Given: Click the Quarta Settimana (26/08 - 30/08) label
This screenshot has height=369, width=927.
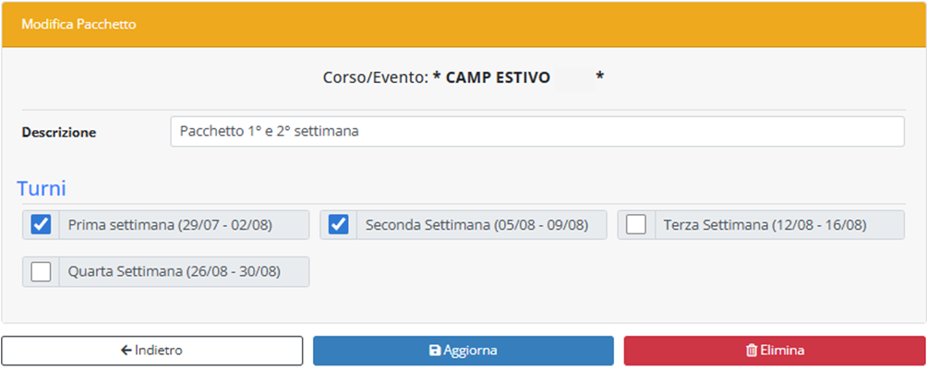Looking at the screenshot, I should [x=174, y=271].
